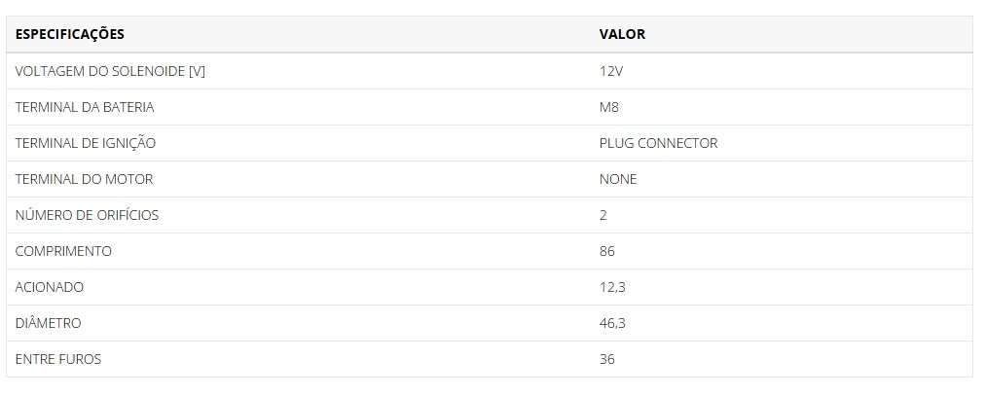Image resolution: width=986 pixels, height=396 pixels.
Task: Select the COMPRIMENTO row label
Action: (x=63, y=251)
